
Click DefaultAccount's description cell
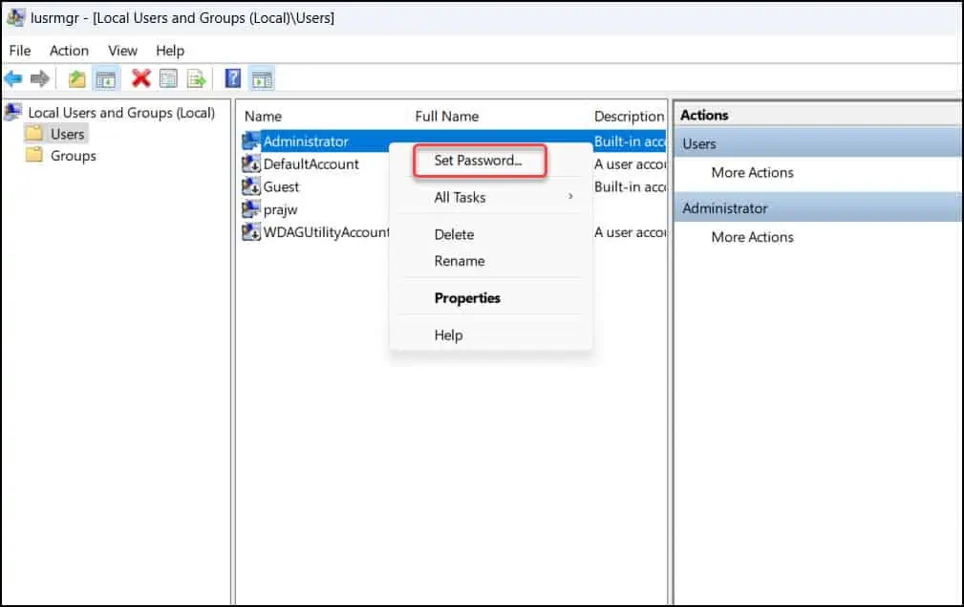point(630,164)
